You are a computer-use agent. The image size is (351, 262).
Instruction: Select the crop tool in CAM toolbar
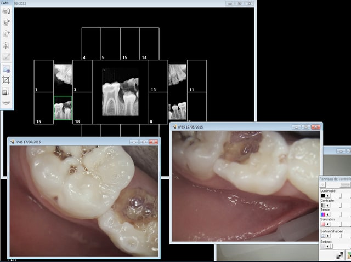click(7, 80)
